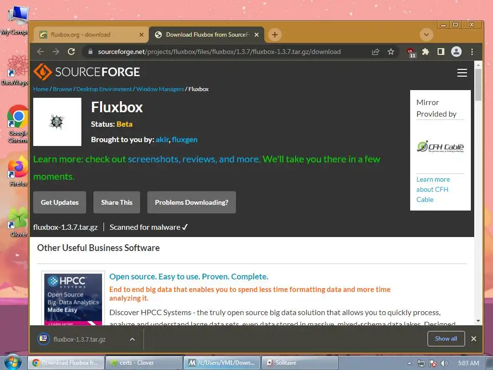Open a new browser tab

275,35
